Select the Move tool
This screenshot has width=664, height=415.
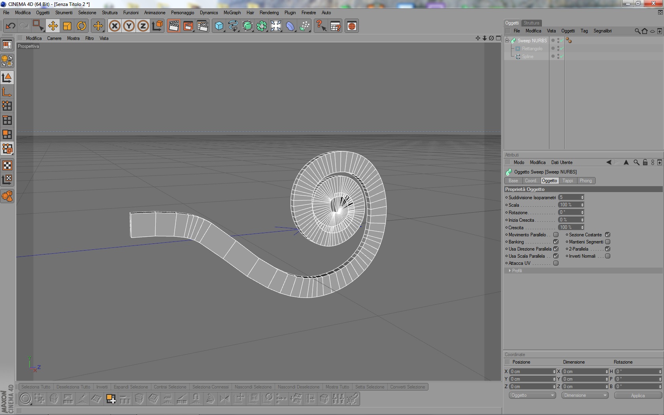tap(53, 26)
